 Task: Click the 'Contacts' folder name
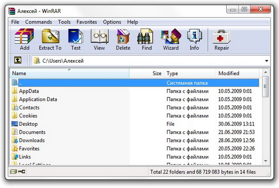point(29,107)
